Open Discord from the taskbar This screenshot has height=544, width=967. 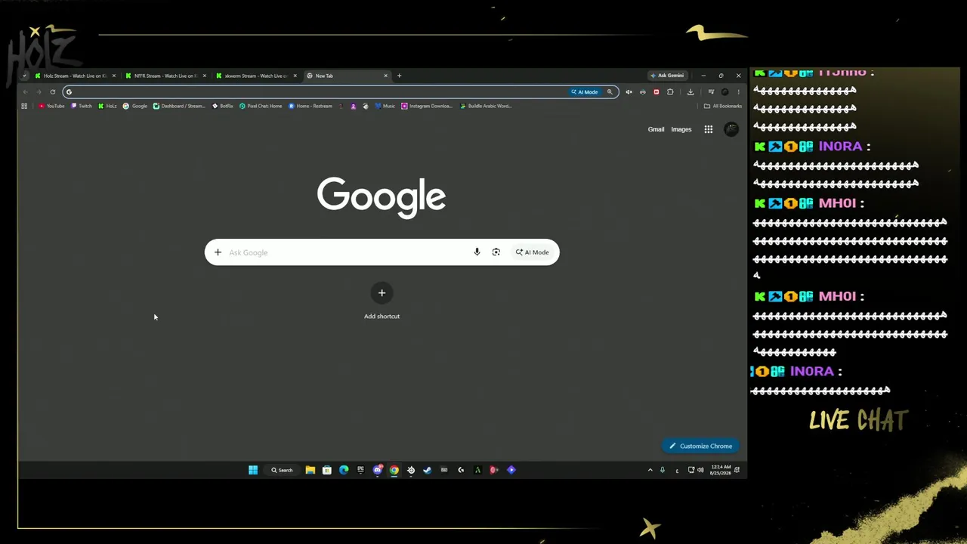pyautogui.click(x=378, y=470)
